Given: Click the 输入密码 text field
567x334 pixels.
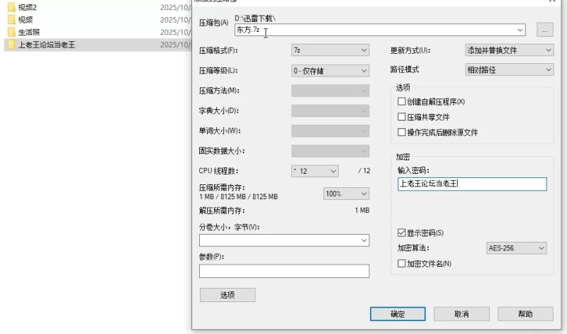Looking at the screenshot, I should pos(472,184).
